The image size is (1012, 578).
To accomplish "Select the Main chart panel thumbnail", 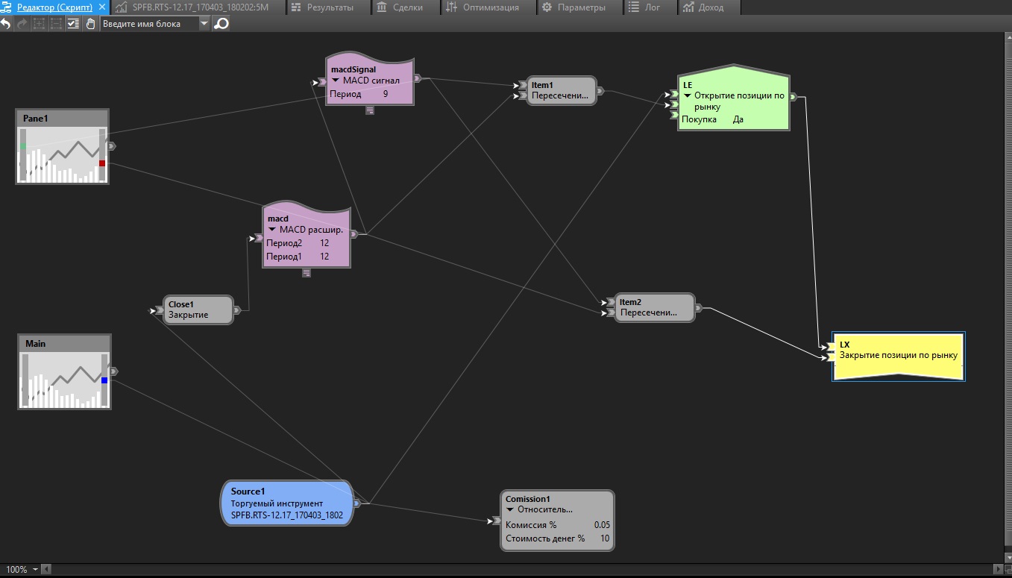I will coord(64,371).
